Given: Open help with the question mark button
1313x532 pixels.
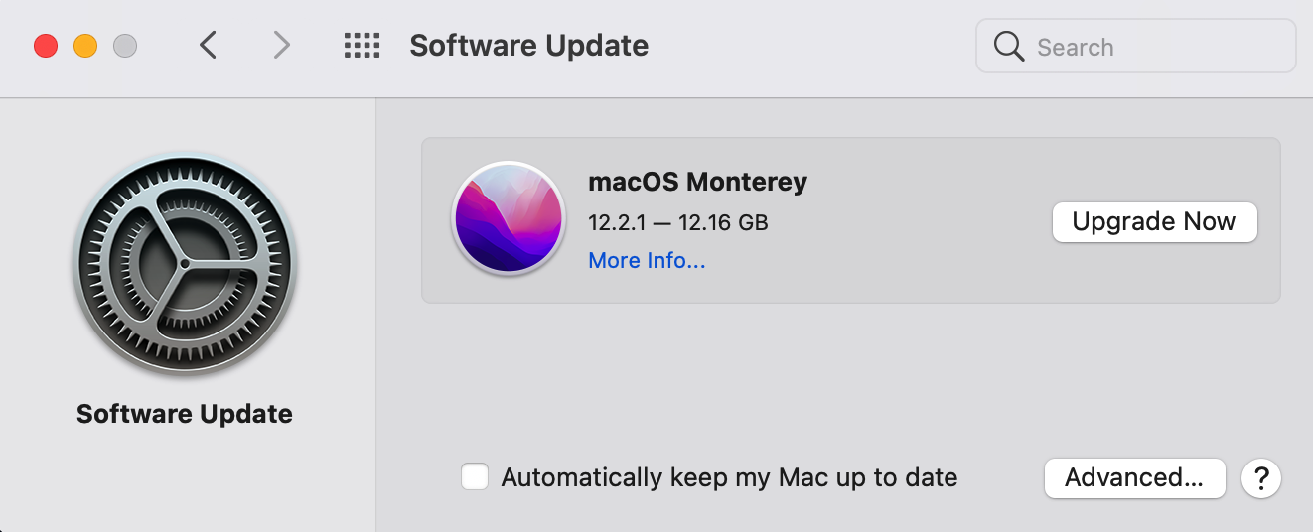Looking at the screenshot, I should (x=1261, y=478).
